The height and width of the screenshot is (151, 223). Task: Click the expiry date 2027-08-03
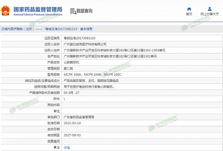point(72,135)
